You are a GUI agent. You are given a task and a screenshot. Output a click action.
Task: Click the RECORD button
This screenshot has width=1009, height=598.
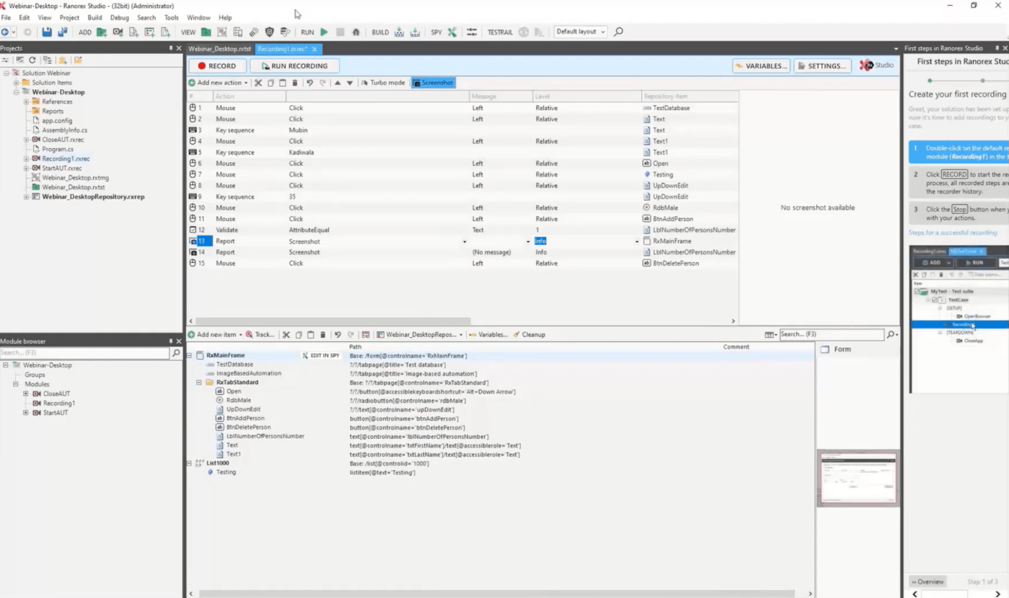[217, 66]
